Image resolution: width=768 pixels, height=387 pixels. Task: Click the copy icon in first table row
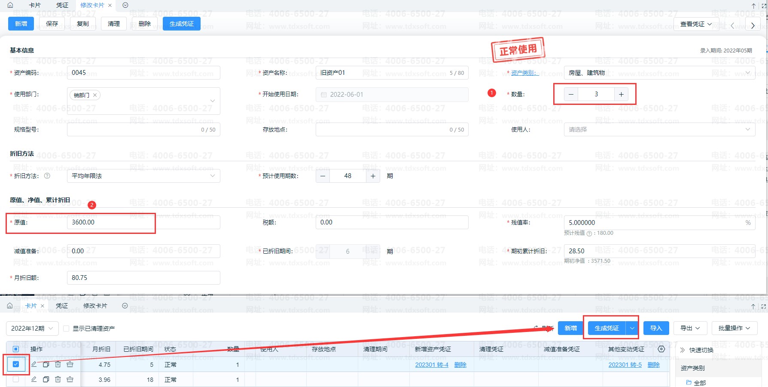[x=46, y=365]
